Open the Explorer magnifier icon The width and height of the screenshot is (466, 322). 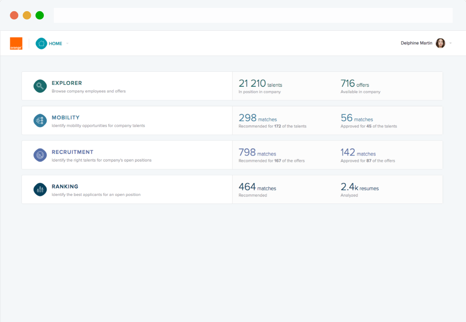pyautogui.click(x=40, y=86)
